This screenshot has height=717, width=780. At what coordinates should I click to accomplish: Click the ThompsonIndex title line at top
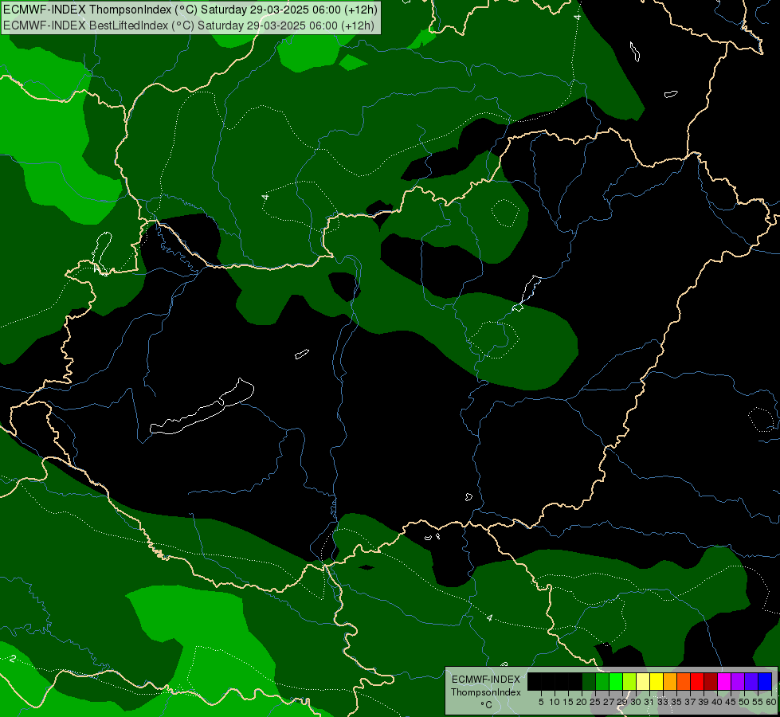pyautogui.click(x=190, y=10)
